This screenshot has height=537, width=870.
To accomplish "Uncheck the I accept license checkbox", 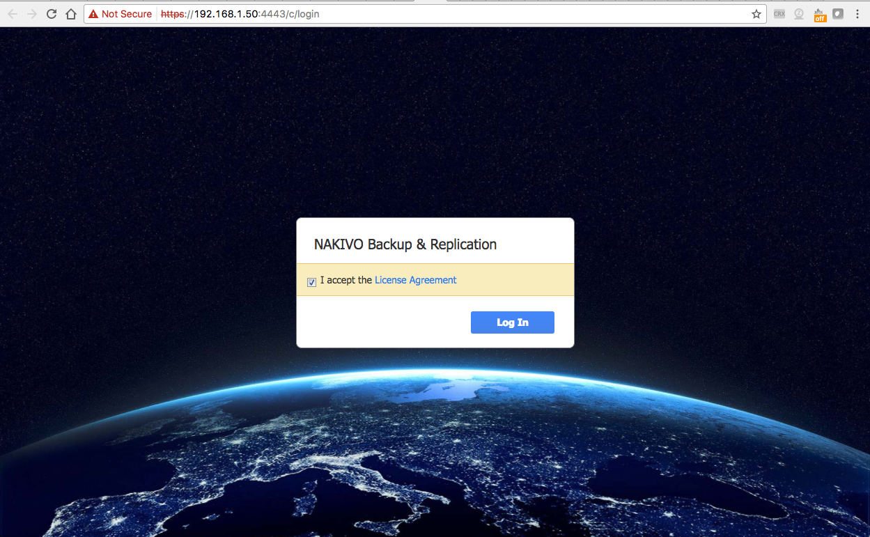I will [311, 282].
